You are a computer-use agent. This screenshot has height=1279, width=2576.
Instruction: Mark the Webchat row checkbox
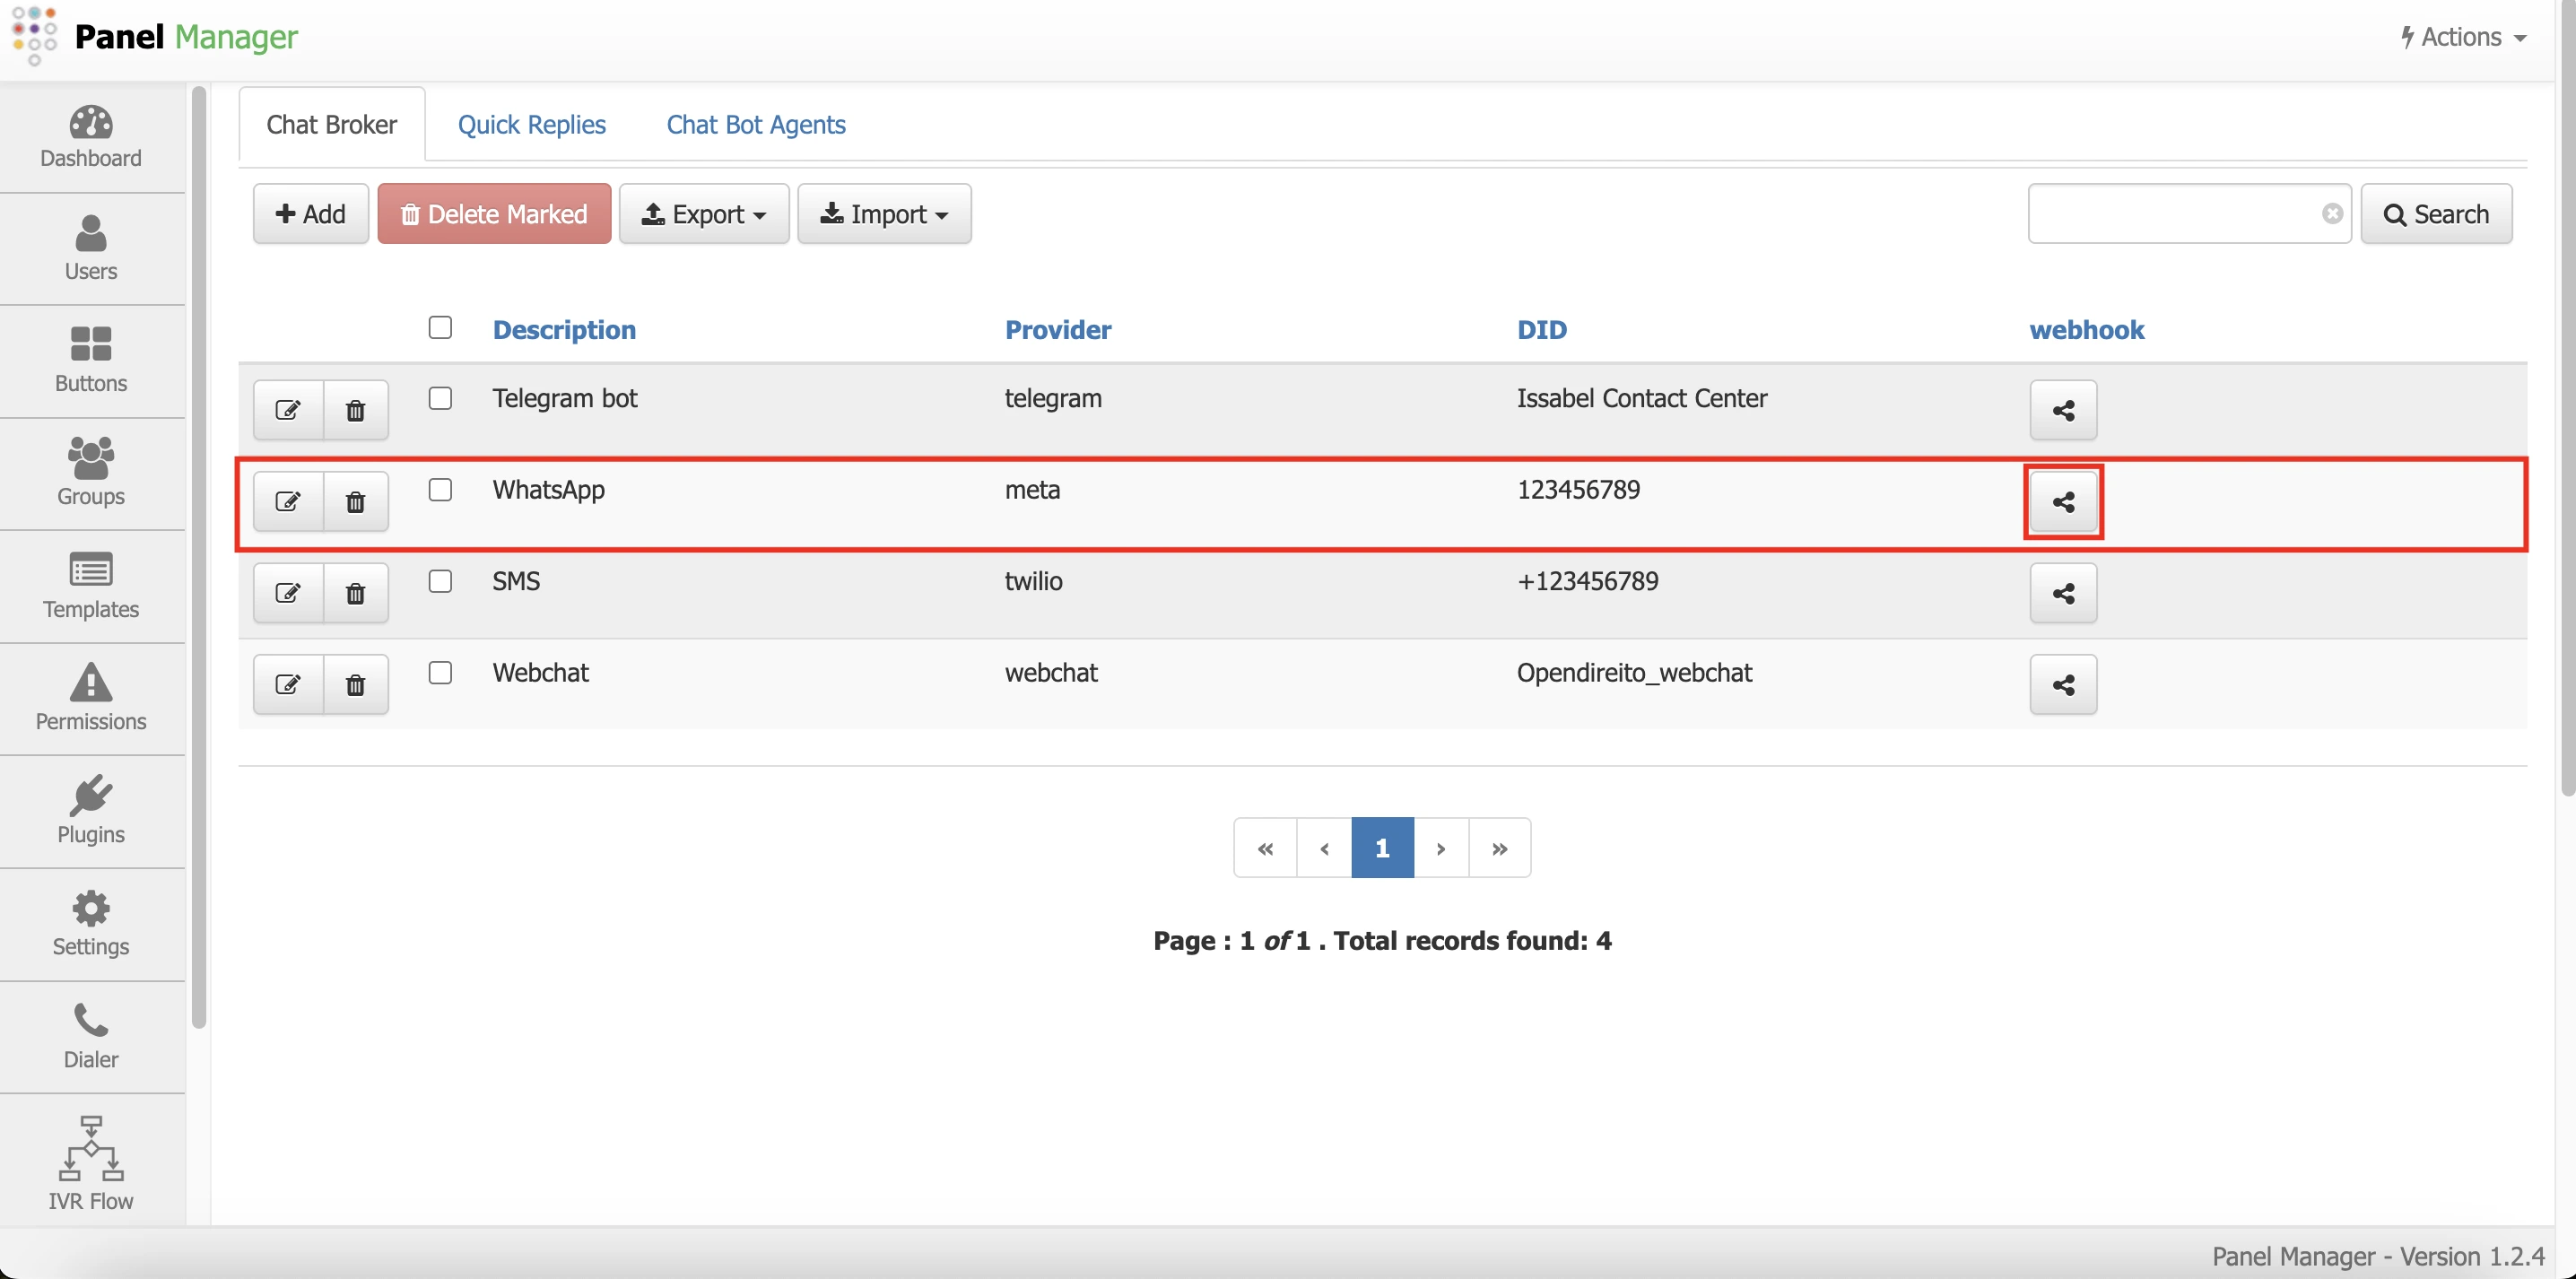(x=440, y=673)
